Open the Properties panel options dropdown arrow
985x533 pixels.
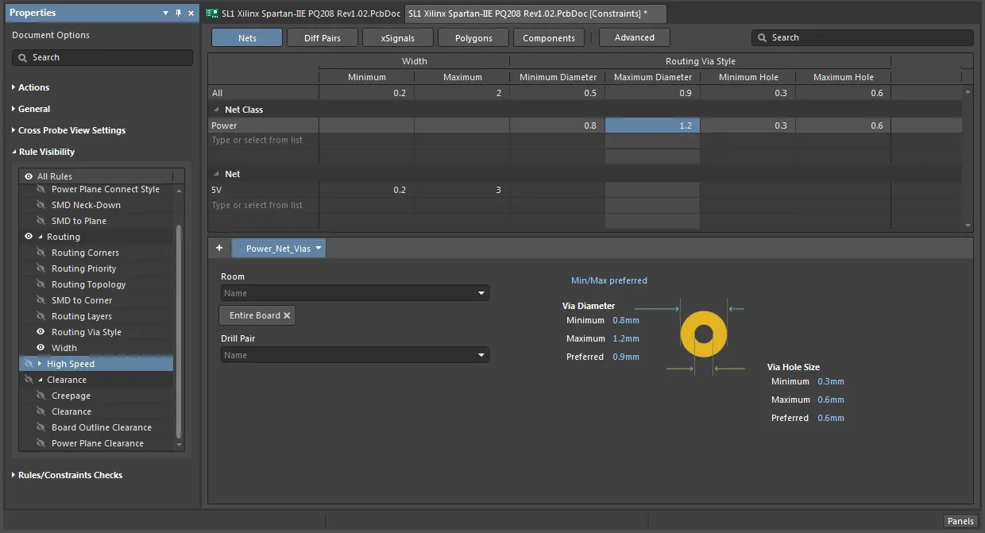165,13
